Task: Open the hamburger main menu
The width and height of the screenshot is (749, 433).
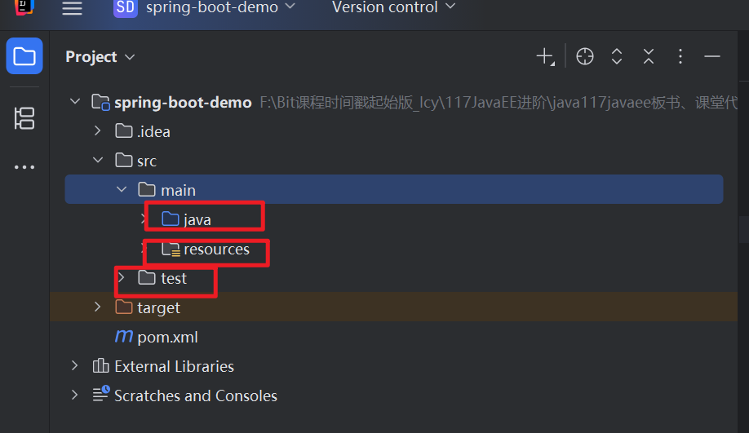Action: (72, 7)
